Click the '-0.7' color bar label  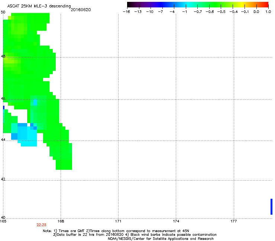coord(198,12)
